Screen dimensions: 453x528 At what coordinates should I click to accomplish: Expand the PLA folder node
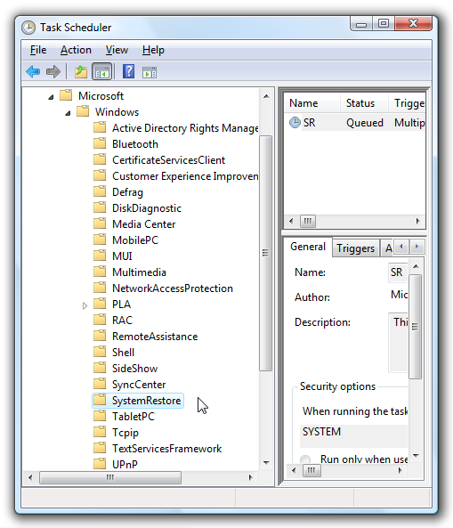point(85,305)
